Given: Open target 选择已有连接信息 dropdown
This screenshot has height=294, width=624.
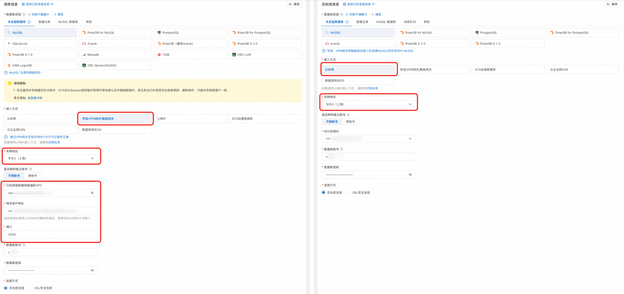Looking at the screenshot, I should point(359,4).
